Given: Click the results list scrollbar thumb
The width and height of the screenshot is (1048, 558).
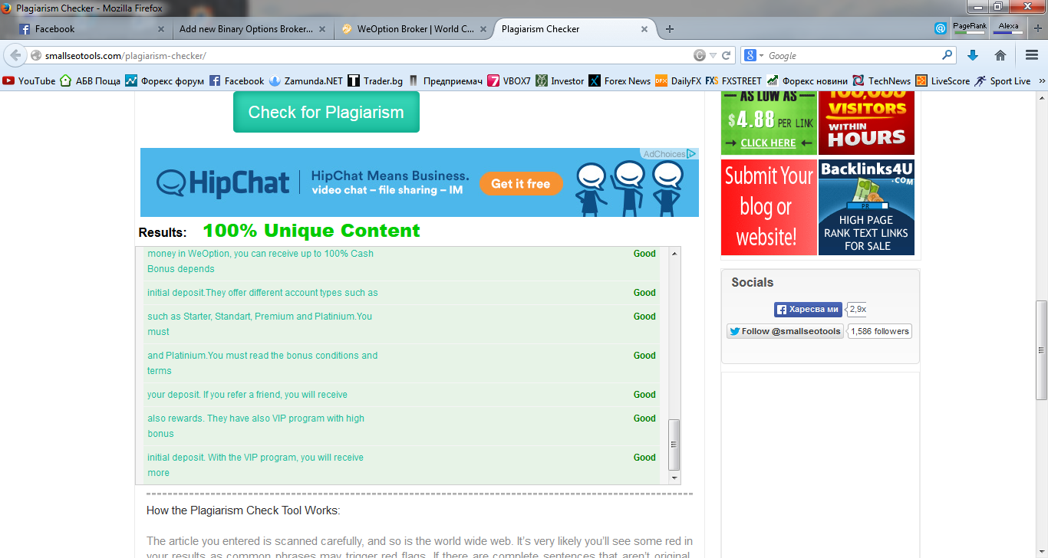Looking at the screenshot, I should click(x=674, y=445).
